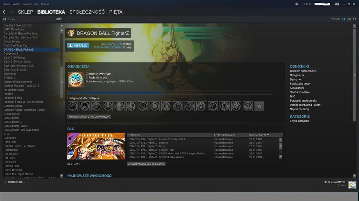Screen dimensions: 359x201
Task: Open Centrum społeczności link
Action: coord(303,71)
